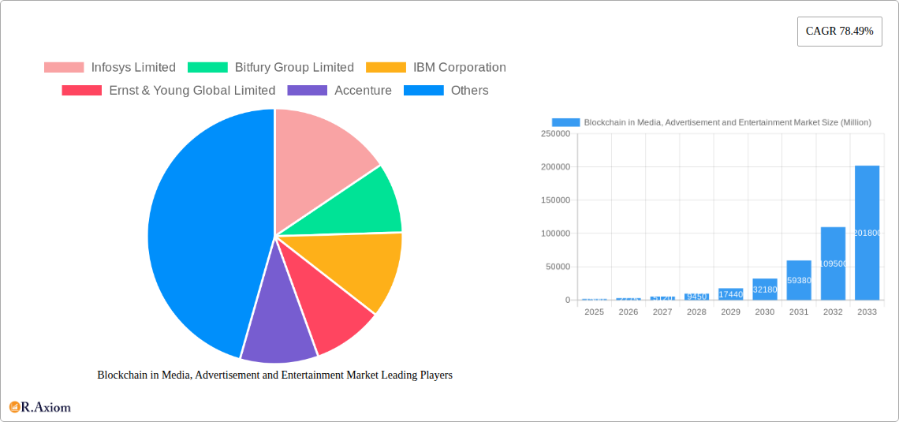
Task: Click the R.Axiom logo icon
Action: click(x=14, y=407)
